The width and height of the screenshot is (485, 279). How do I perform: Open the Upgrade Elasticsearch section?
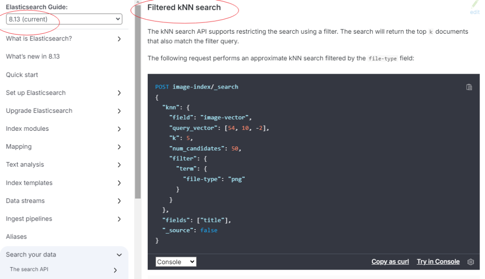[x=39, y=111]
